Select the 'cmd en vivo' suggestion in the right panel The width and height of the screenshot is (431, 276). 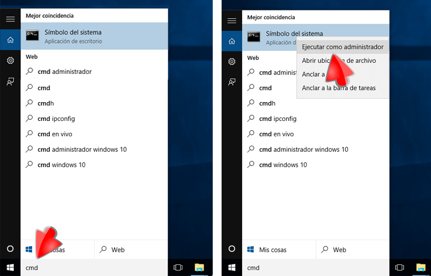(x=276, y=134)
